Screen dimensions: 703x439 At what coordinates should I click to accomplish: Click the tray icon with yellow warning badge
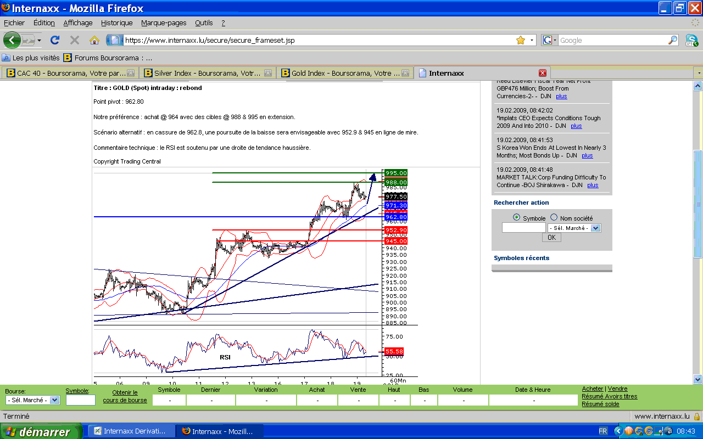[x=639, y=431]
